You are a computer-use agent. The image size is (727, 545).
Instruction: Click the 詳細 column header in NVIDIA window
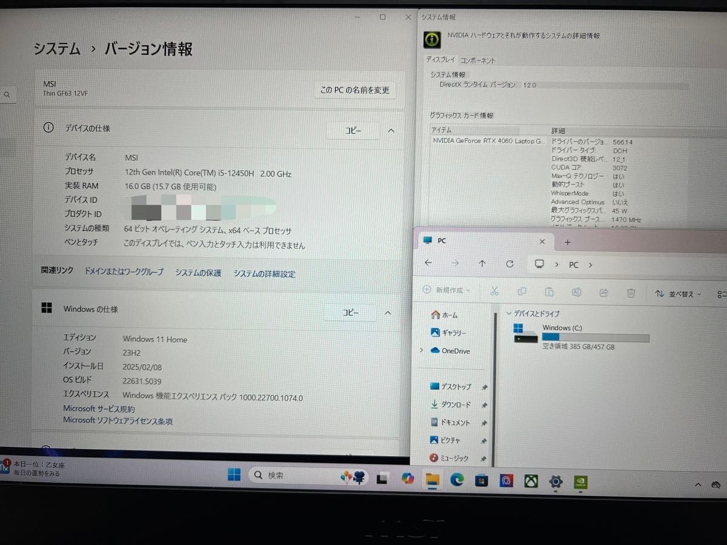558,131
